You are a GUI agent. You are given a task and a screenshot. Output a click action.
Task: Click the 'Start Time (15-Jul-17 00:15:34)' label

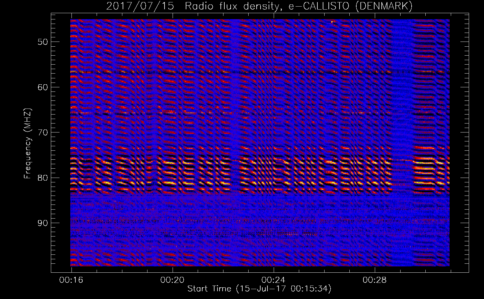259,289
